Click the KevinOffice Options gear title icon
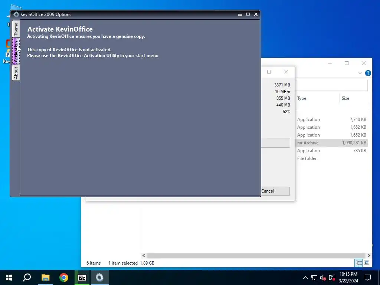This screenshot has width=380, height=285. click(x=16, y=14)
